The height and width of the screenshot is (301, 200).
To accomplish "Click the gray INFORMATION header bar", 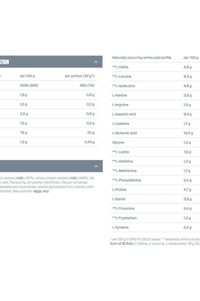I will [x=50, y=61].
